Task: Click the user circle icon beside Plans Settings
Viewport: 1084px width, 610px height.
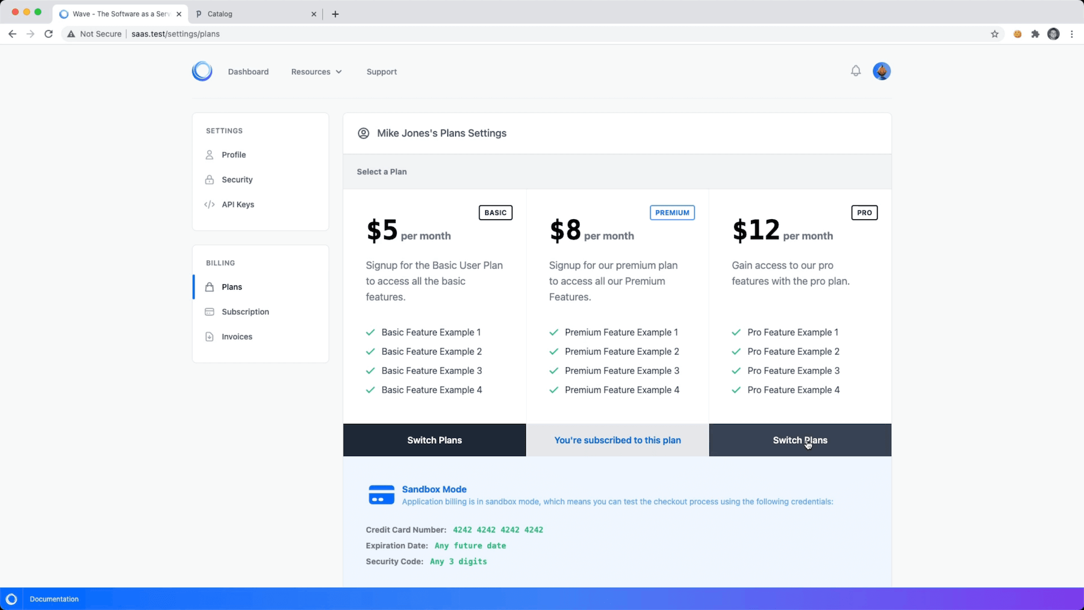Action: tap(363, 133)
